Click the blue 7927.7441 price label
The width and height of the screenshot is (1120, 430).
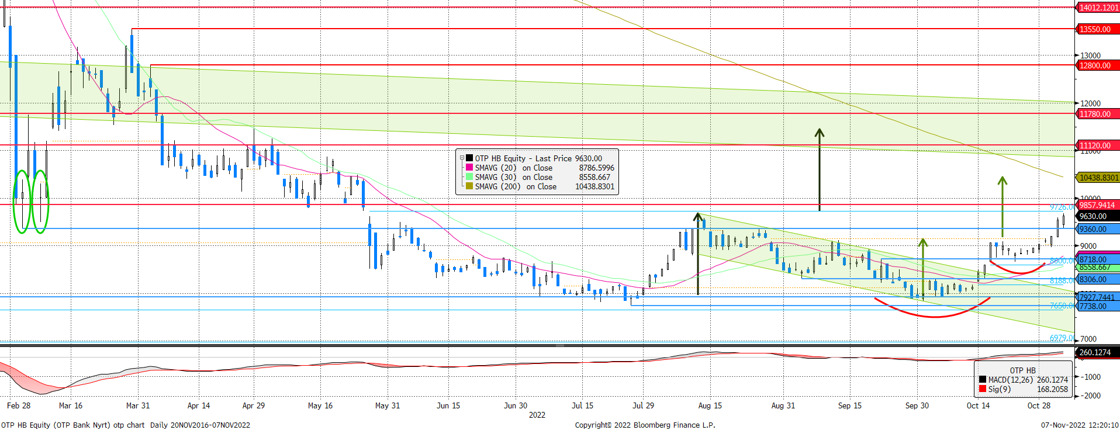[1097, 297]
